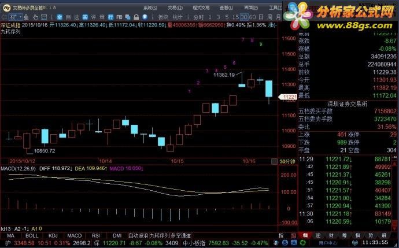Select the 九转序列 indicator tab
399x248 pixels.
(x=160, y=235)
